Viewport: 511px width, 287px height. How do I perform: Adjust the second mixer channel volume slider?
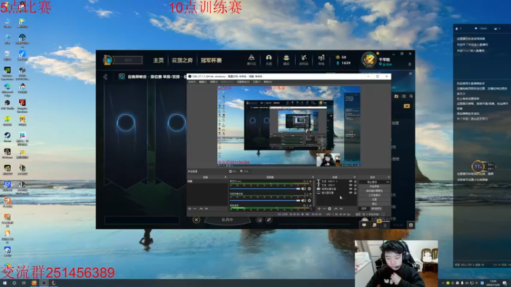click(265, 200)
